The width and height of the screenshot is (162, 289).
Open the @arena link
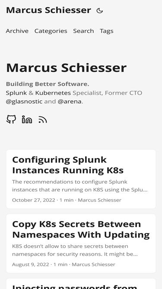pyautogui.click(x=70, y=101)
